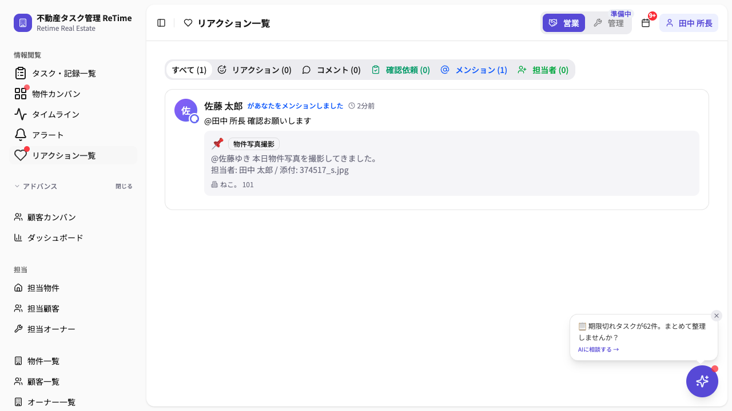
Task: Select the すべて (1) tab
Action: point(189,70)
